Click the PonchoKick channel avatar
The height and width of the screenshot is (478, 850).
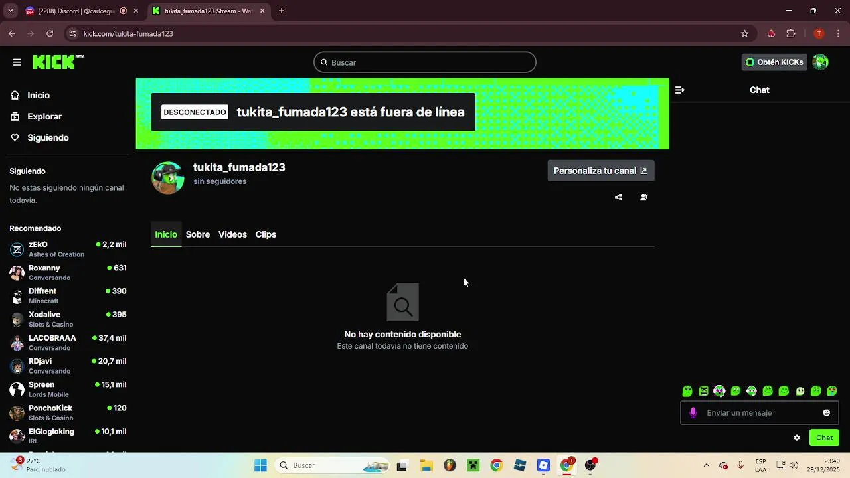(17, 413)
